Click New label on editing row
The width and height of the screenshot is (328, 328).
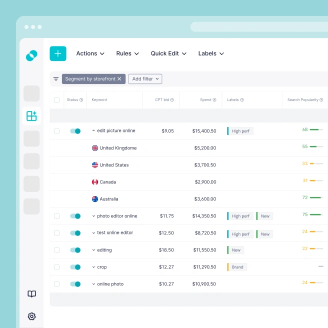point(235,250)
